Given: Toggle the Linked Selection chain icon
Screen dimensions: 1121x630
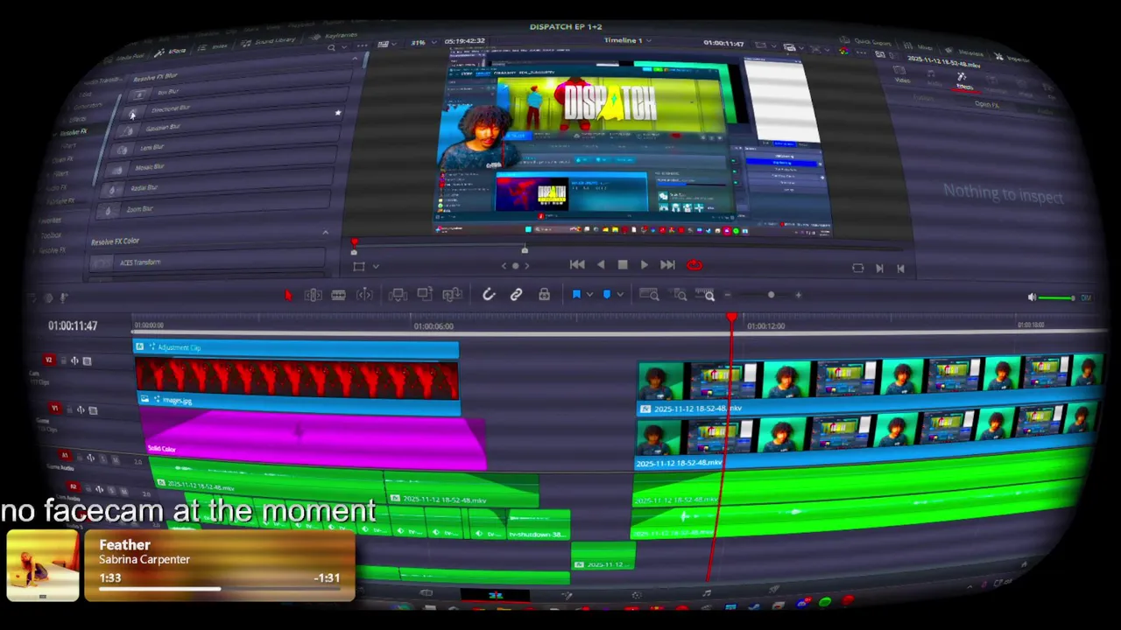Looking at the screenshot, I should tap(516, 296).
